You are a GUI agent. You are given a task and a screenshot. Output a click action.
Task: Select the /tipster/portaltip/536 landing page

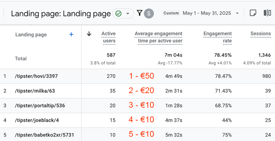(40, 106)
